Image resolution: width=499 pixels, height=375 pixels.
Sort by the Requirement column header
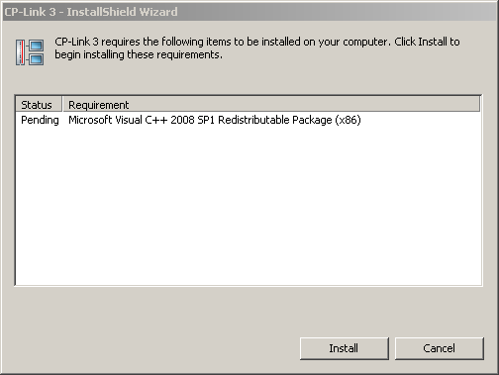pos(271,105)
